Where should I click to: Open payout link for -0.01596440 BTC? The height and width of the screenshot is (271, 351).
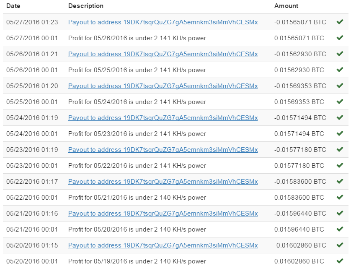[x=163, y=214]
